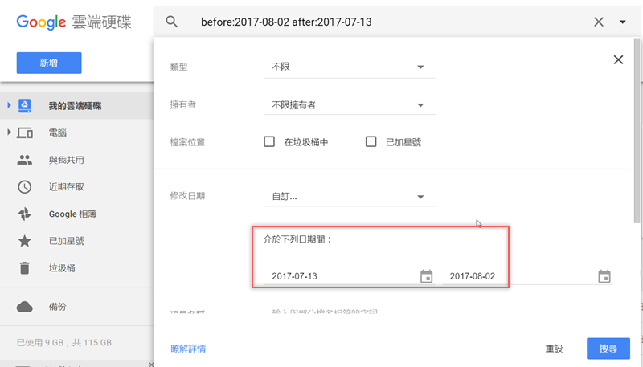Click the blue 搜尋 button

pos(608,349)
